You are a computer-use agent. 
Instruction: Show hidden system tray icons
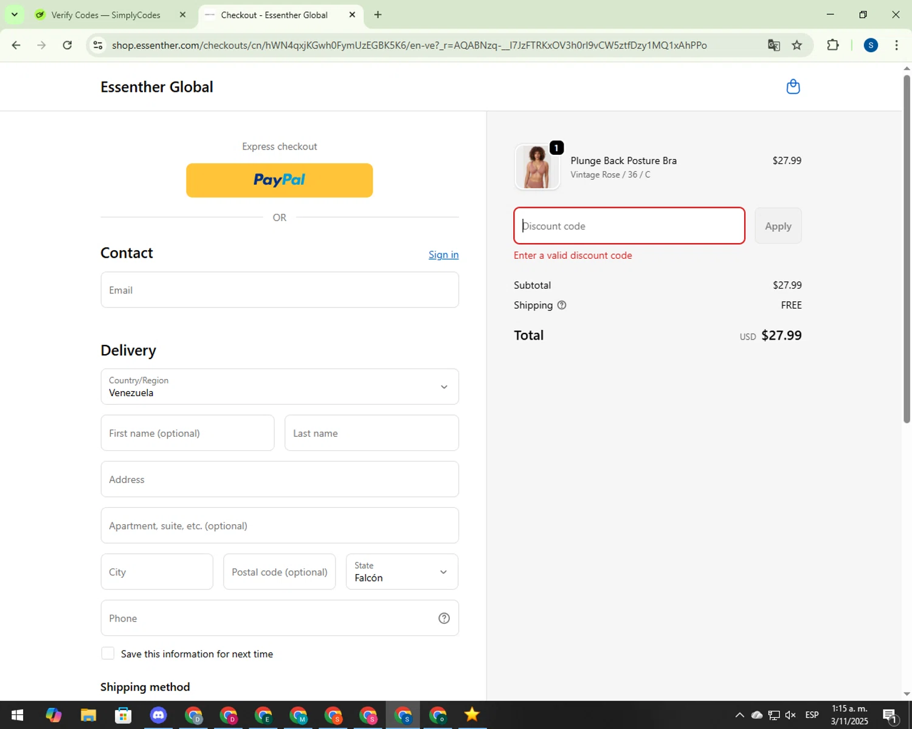point(739,715)
